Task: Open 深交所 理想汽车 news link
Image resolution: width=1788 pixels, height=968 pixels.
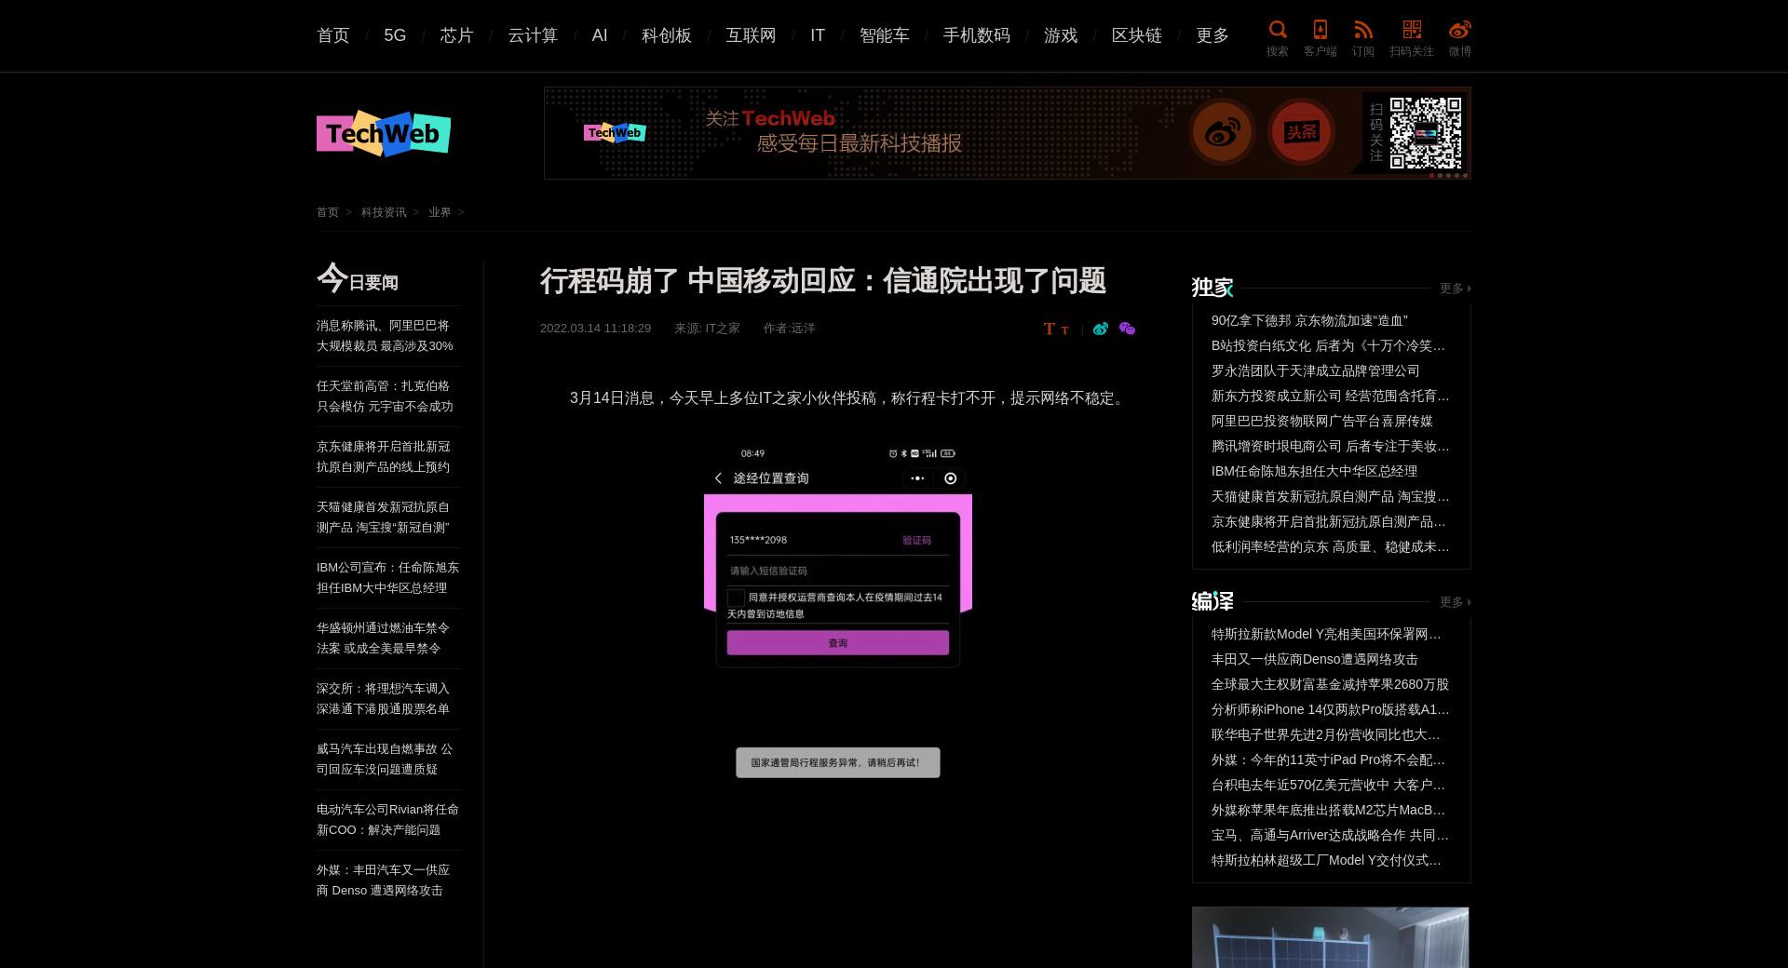Action: pyautogui.click(x=383, y=699)
